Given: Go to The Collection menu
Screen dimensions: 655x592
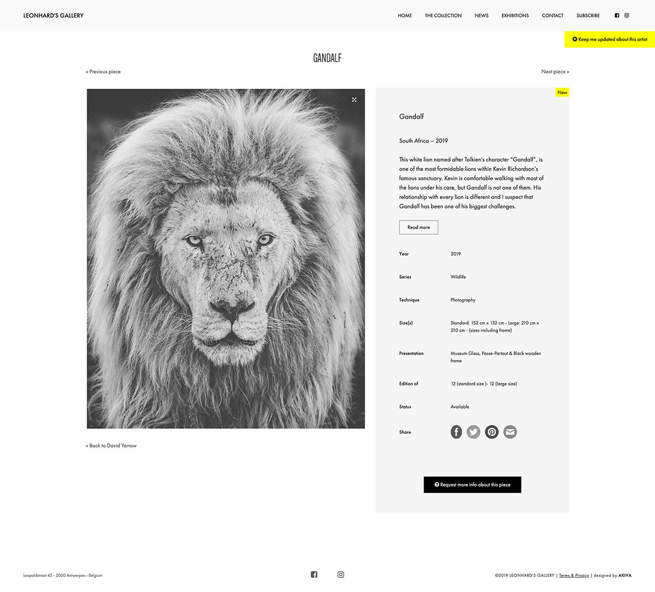Looking at the screenshot, I should point(443,16).
